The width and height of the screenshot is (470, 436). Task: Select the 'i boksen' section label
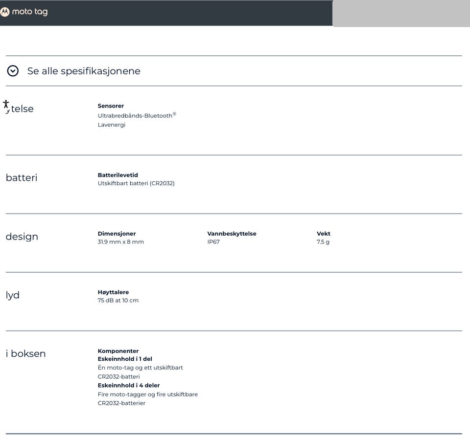26,353
